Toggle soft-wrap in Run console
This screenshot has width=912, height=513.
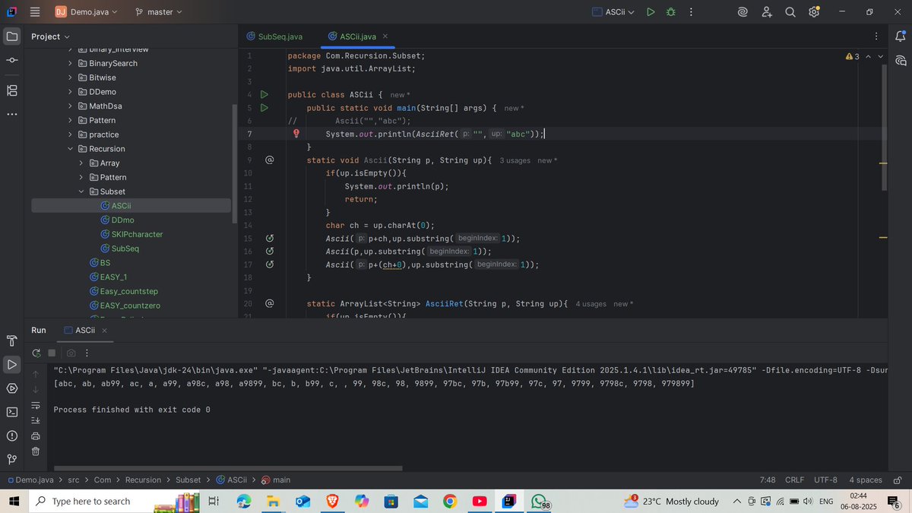click(x=36, y=405)
